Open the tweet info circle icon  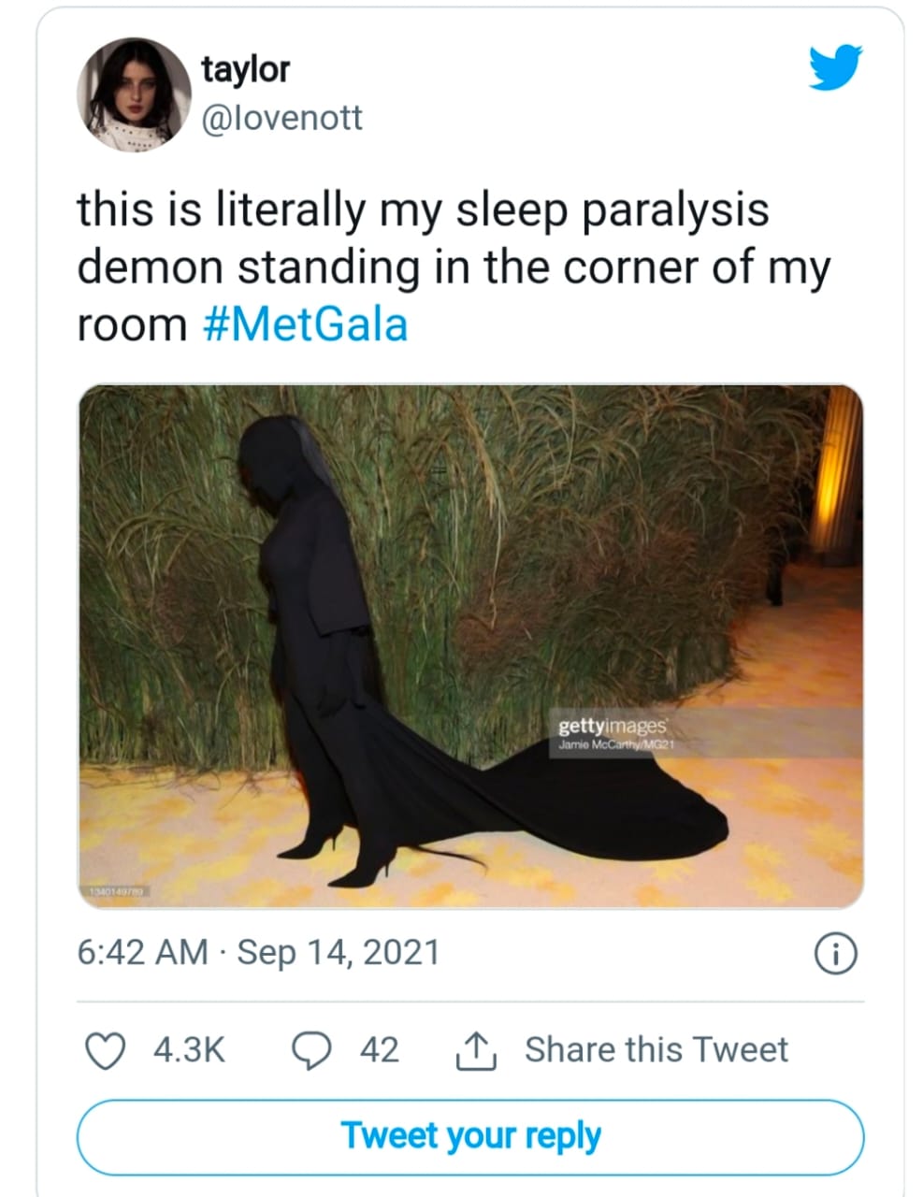click(836, 955)
